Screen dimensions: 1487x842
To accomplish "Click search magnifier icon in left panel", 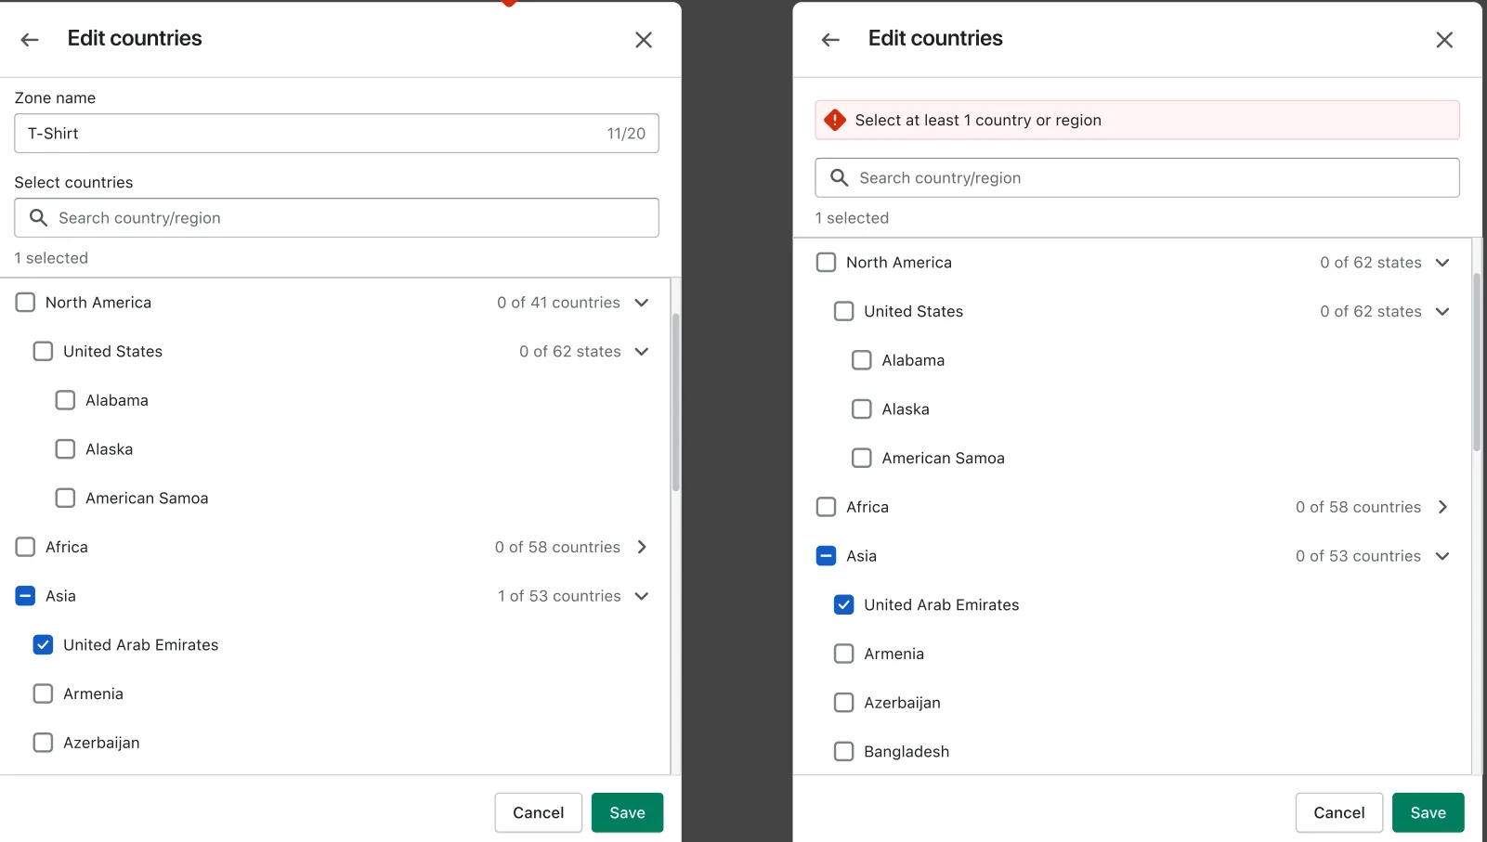I will click(38, 217).
